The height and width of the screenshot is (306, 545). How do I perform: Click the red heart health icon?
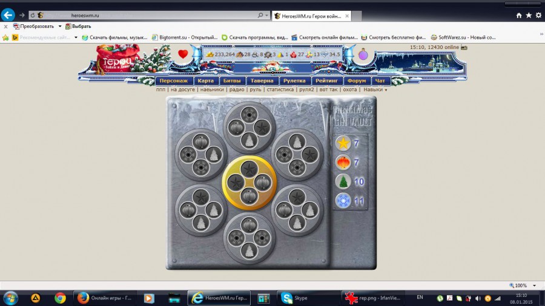[x=183, y=54]
